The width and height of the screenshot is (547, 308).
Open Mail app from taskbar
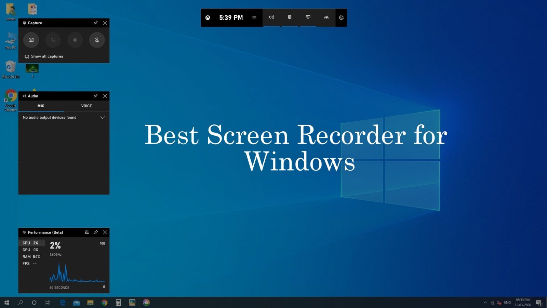coord(77,303)
